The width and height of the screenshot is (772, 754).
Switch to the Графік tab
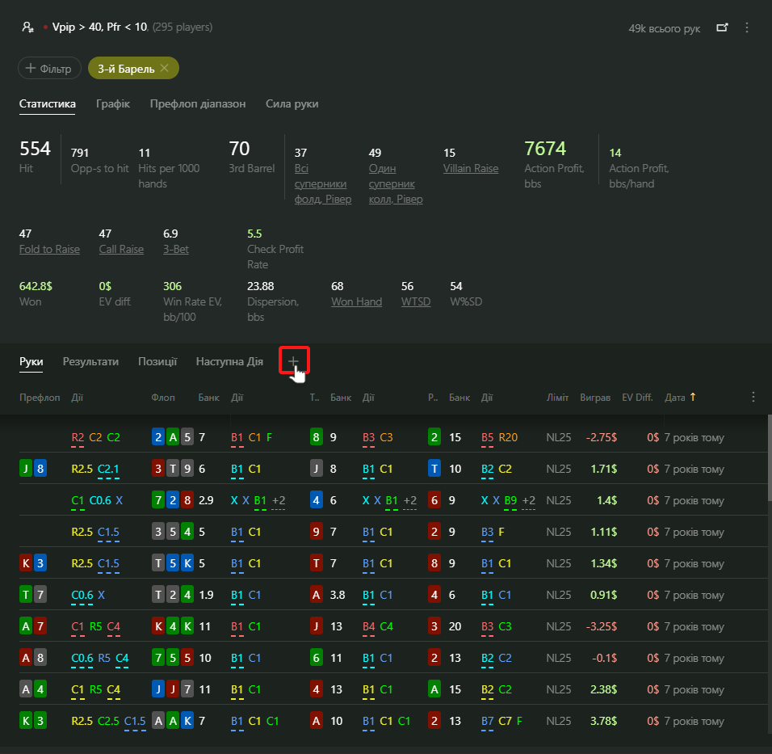pos(113,104)
